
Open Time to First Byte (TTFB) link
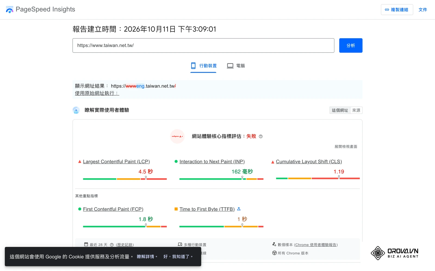[x=207, y=209]
